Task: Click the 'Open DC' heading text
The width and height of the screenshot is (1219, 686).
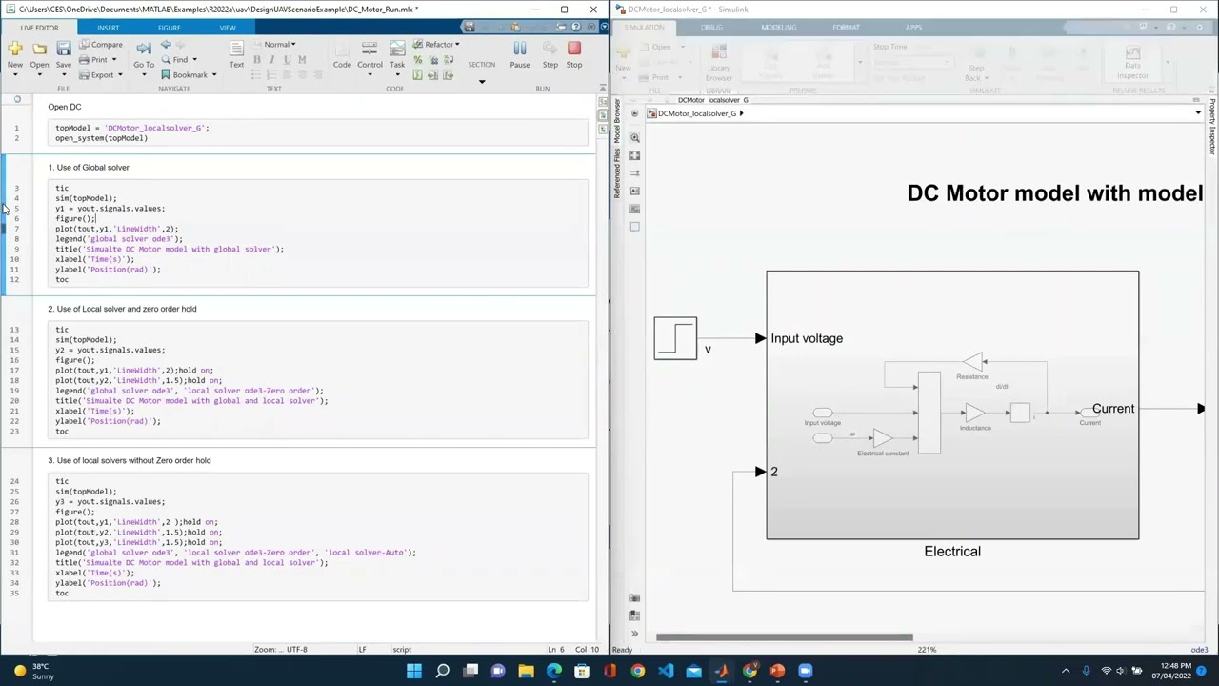Action: click(x=65, y=107)
